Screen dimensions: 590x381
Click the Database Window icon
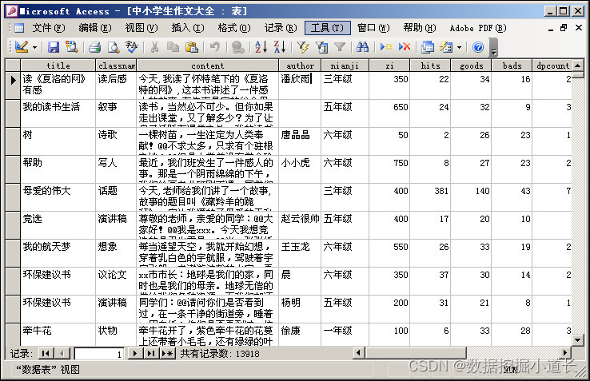(428, 47)
